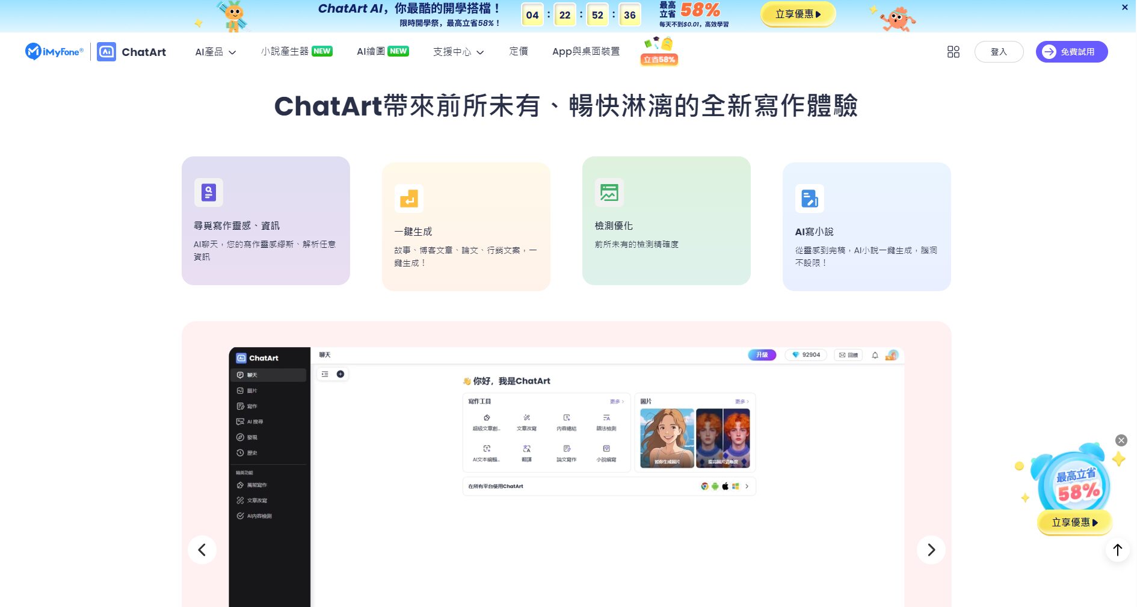
Task: Open the 一鍵生成 card
Action: tap(466, 227)
